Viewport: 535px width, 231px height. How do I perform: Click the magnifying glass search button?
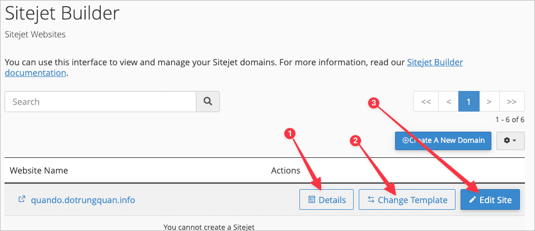click(x=208, y=102)
